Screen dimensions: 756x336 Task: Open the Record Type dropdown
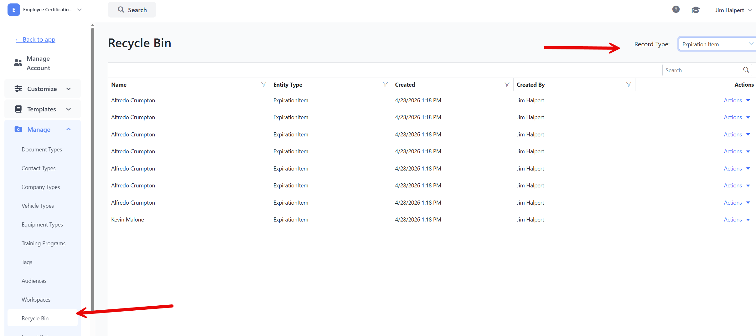(717, 44)
